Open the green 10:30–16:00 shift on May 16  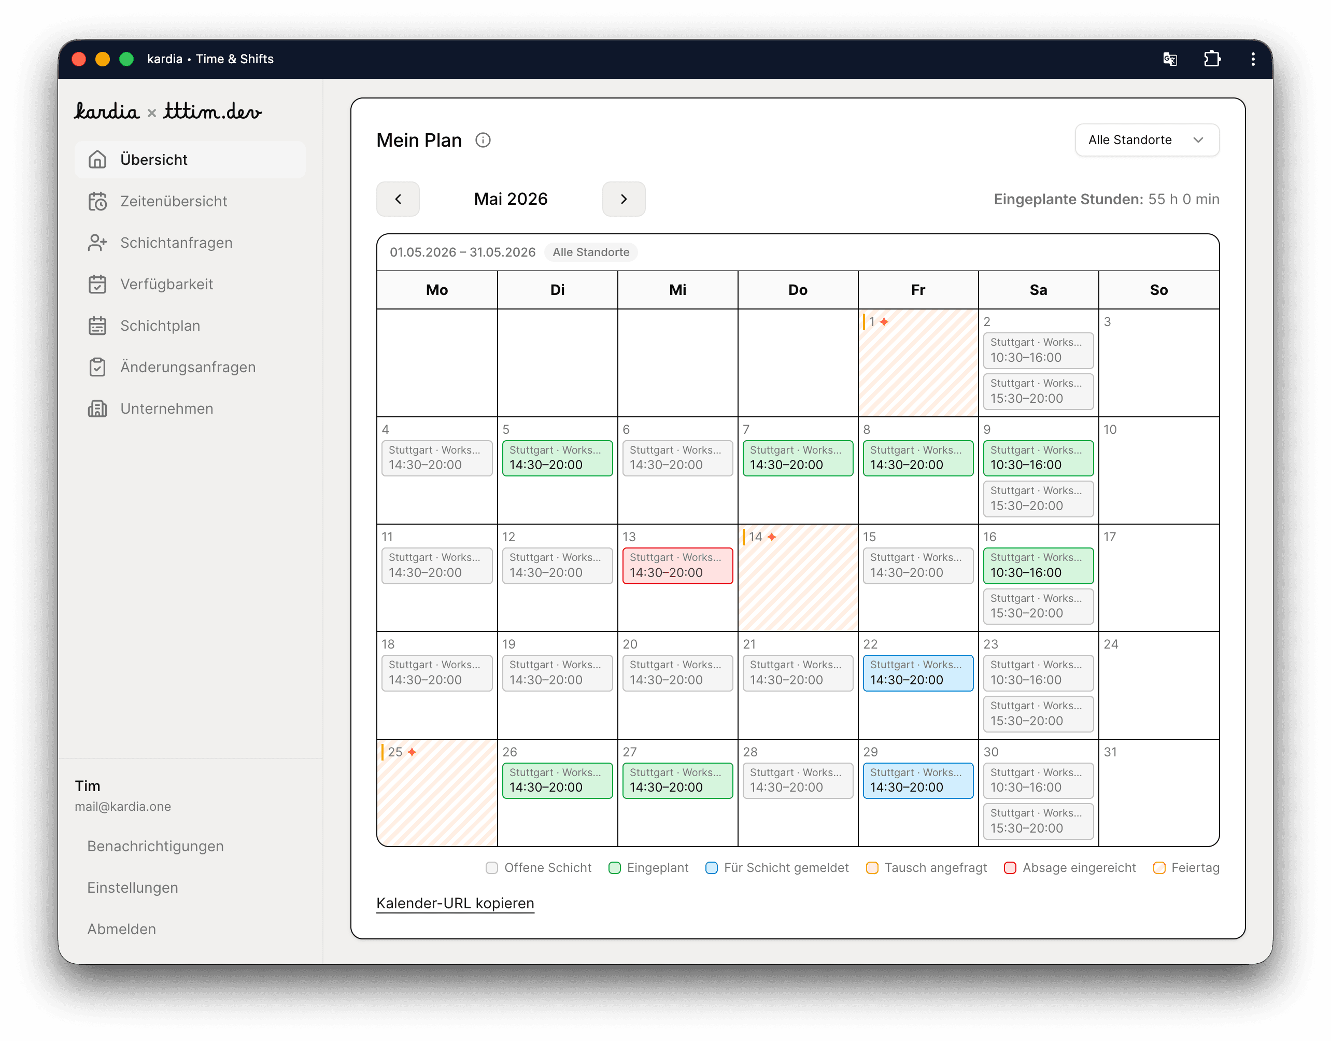(x=1038, y=566)
